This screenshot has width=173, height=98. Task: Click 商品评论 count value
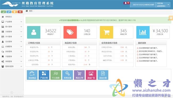(85, 64)
